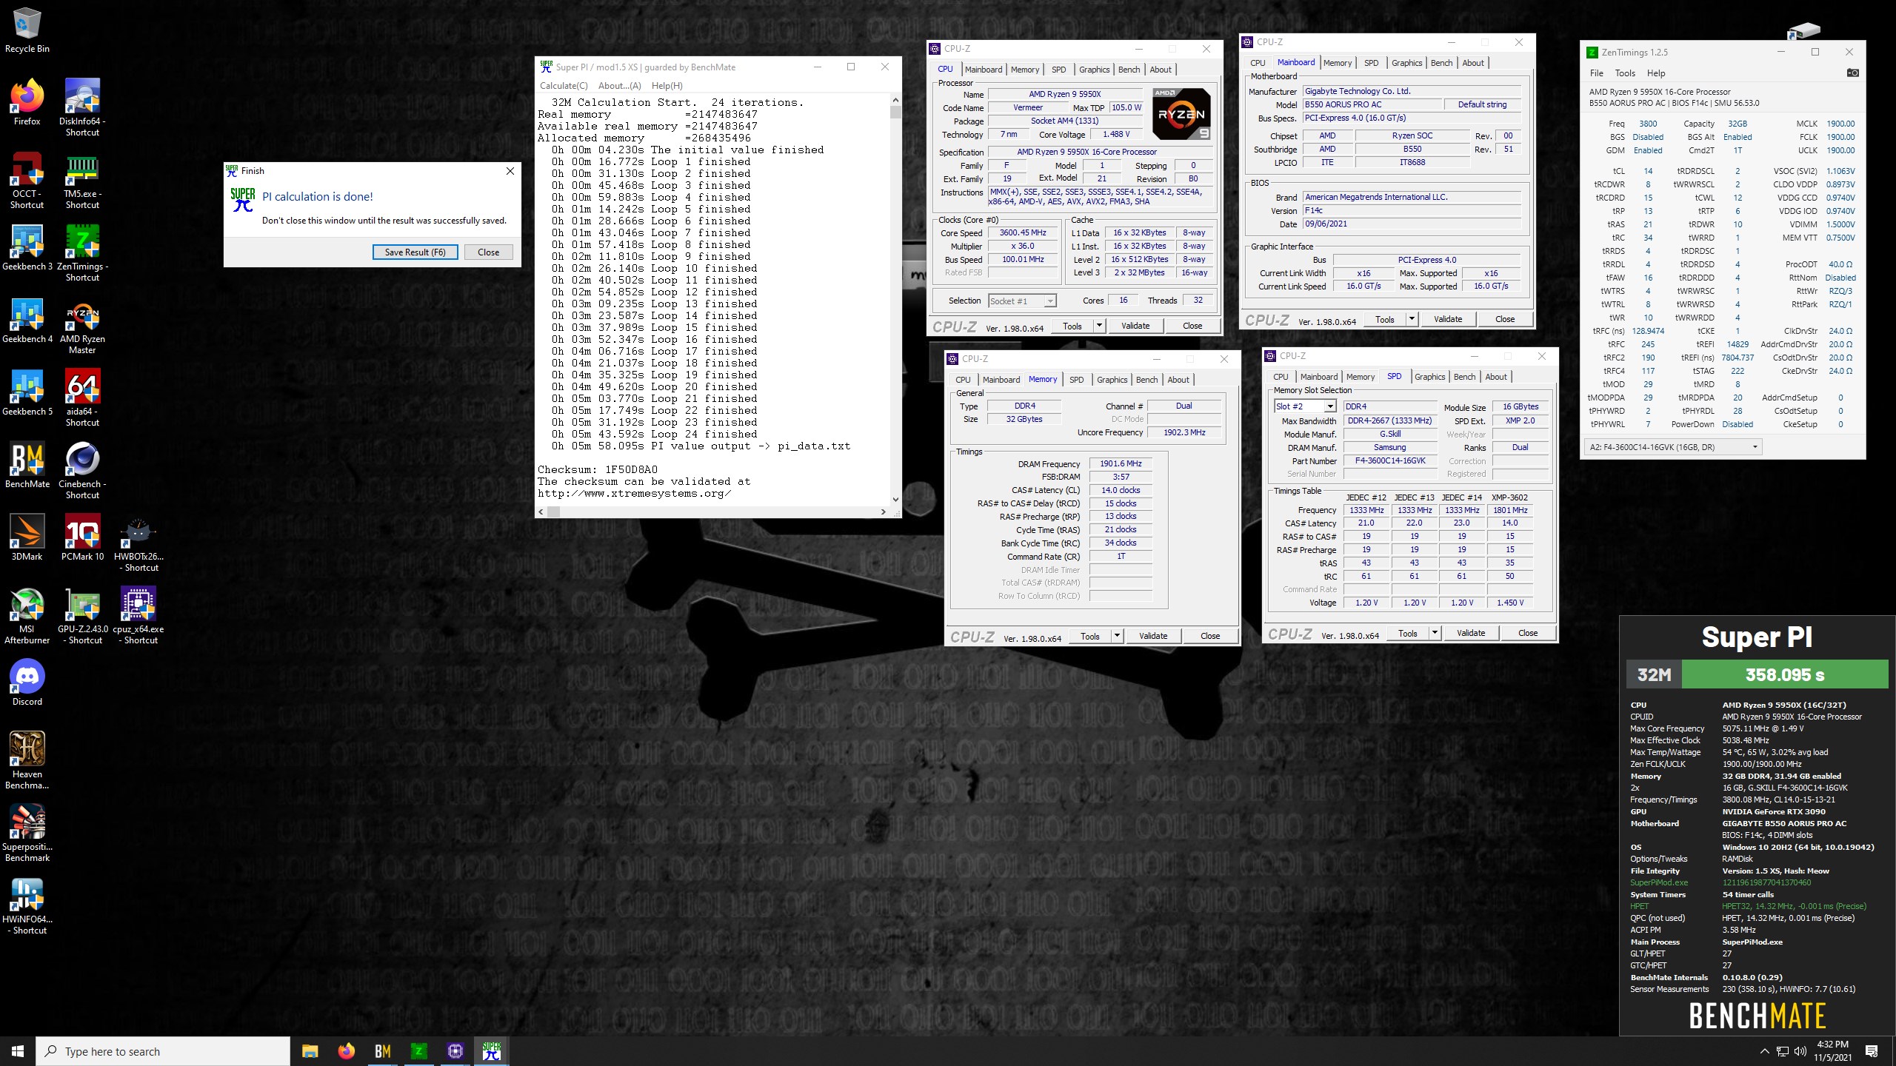
Task: Open the OCCT shortcut icon
Action: [27, 180]
